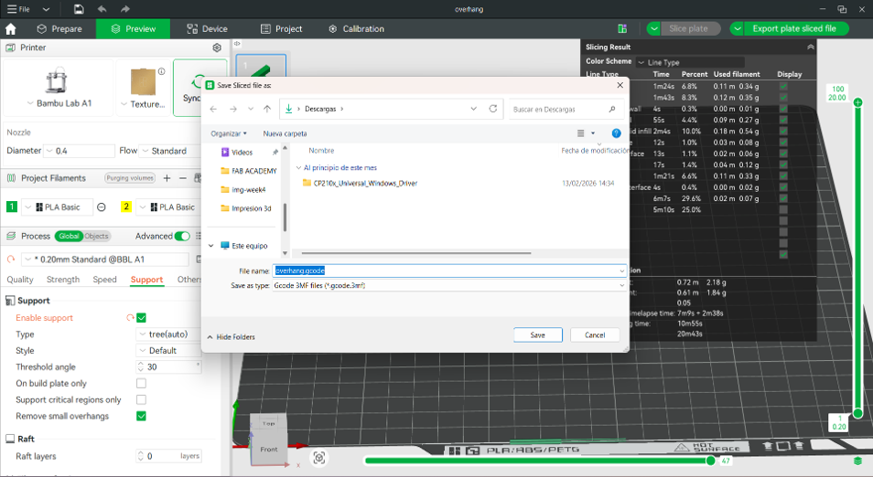
Task: Redo the last action
Action: click(124, 9)
